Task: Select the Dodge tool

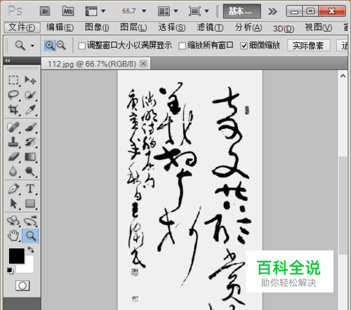Action: coord(30,171)
